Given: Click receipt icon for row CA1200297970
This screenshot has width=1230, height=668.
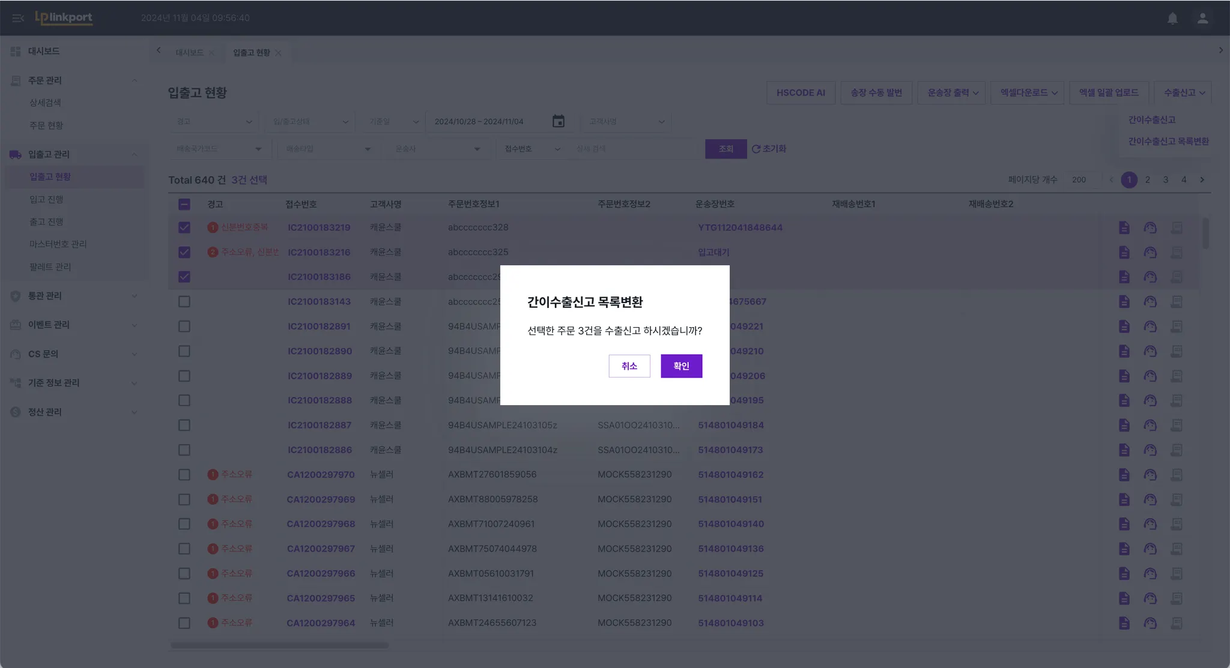Looking at the screenshot, I should tap(1177, 475).
